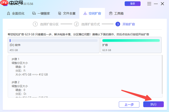Viewport: 169px width, 112px height.
Task: Click the instruction sentence about 62.9 GB
Action: (x=78, y=34)
